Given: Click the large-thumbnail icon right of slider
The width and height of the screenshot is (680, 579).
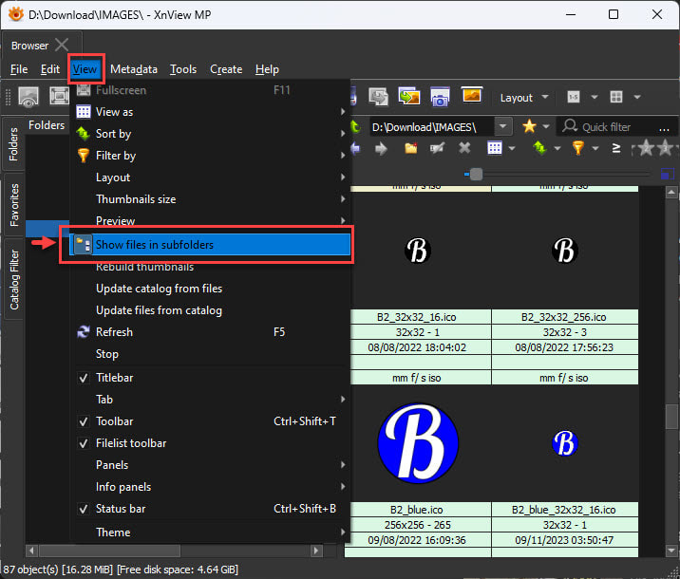Looking at the screenshot, I should (667, 175).
